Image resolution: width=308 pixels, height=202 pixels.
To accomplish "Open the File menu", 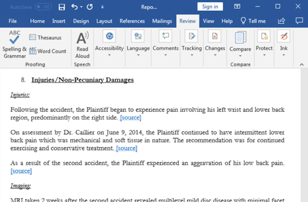I will (x=12, y=21).
